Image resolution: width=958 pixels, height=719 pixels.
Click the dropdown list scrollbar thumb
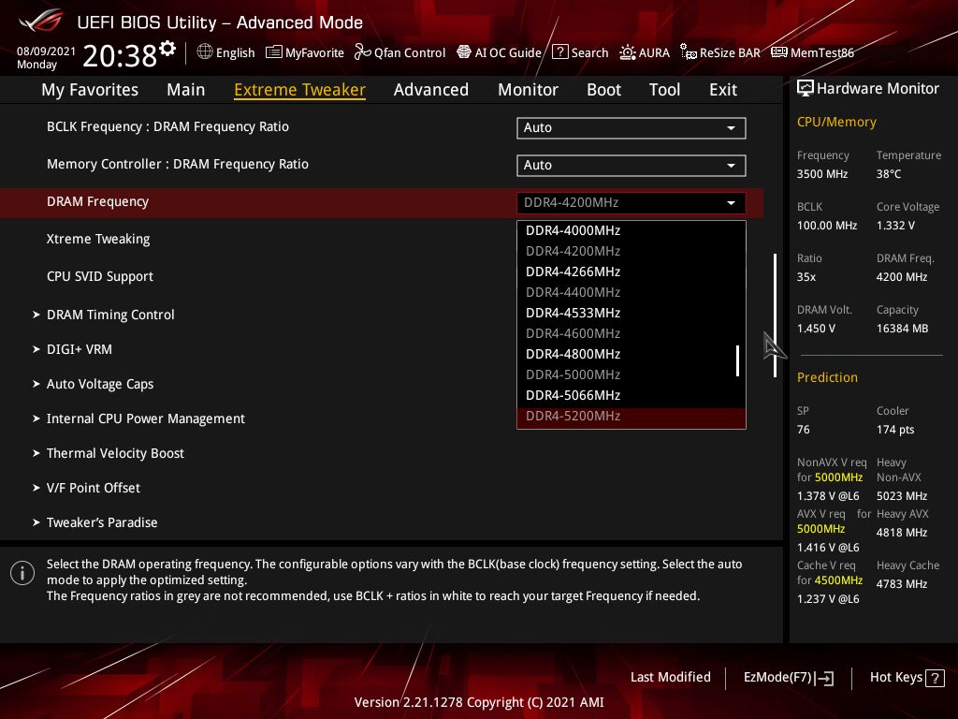(737, 360)
